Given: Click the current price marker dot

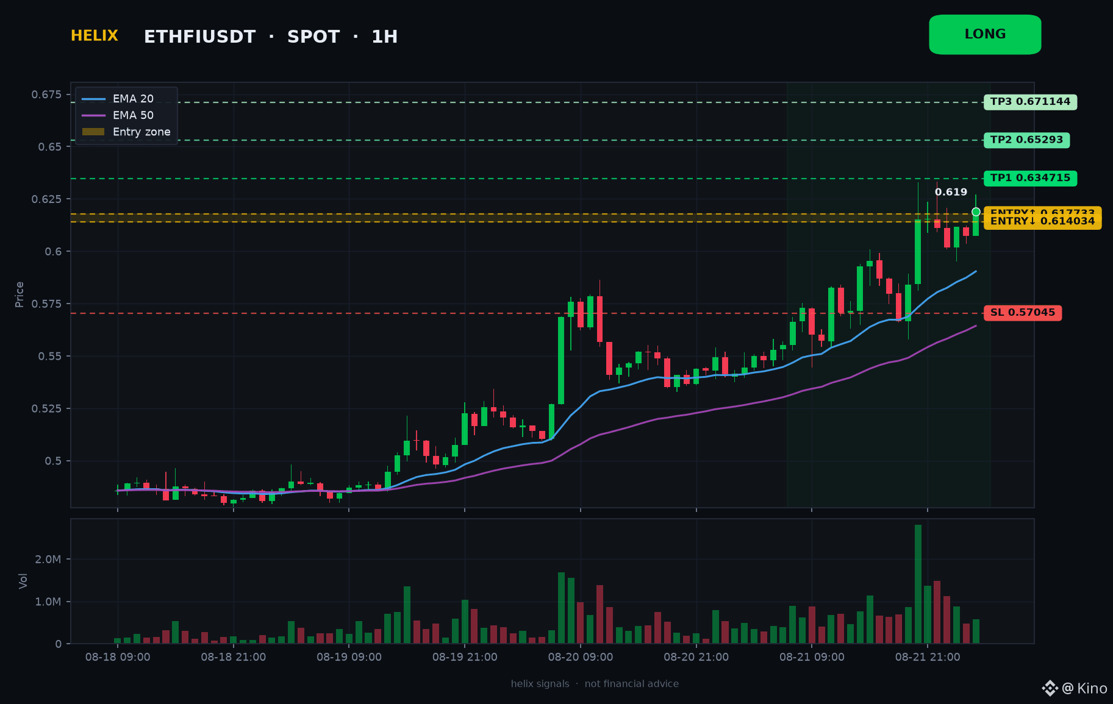Looking at the screenshot, I should 976,212.
